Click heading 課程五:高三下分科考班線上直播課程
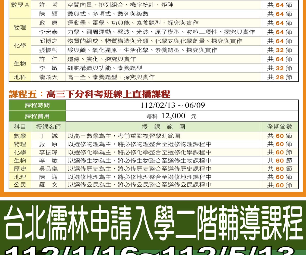This screenshot has height=255, width=306. point(90,94)
